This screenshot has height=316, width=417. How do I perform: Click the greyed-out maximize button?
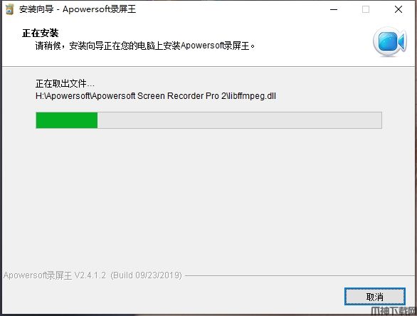click(366, 9)
